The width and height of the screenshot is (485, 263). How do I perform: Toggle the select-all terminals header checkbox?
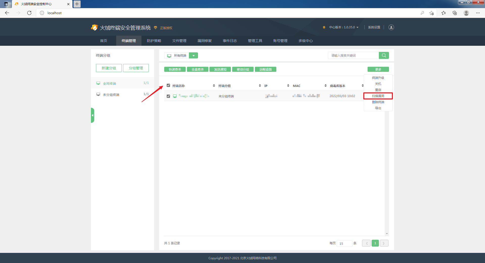point(168,85)
